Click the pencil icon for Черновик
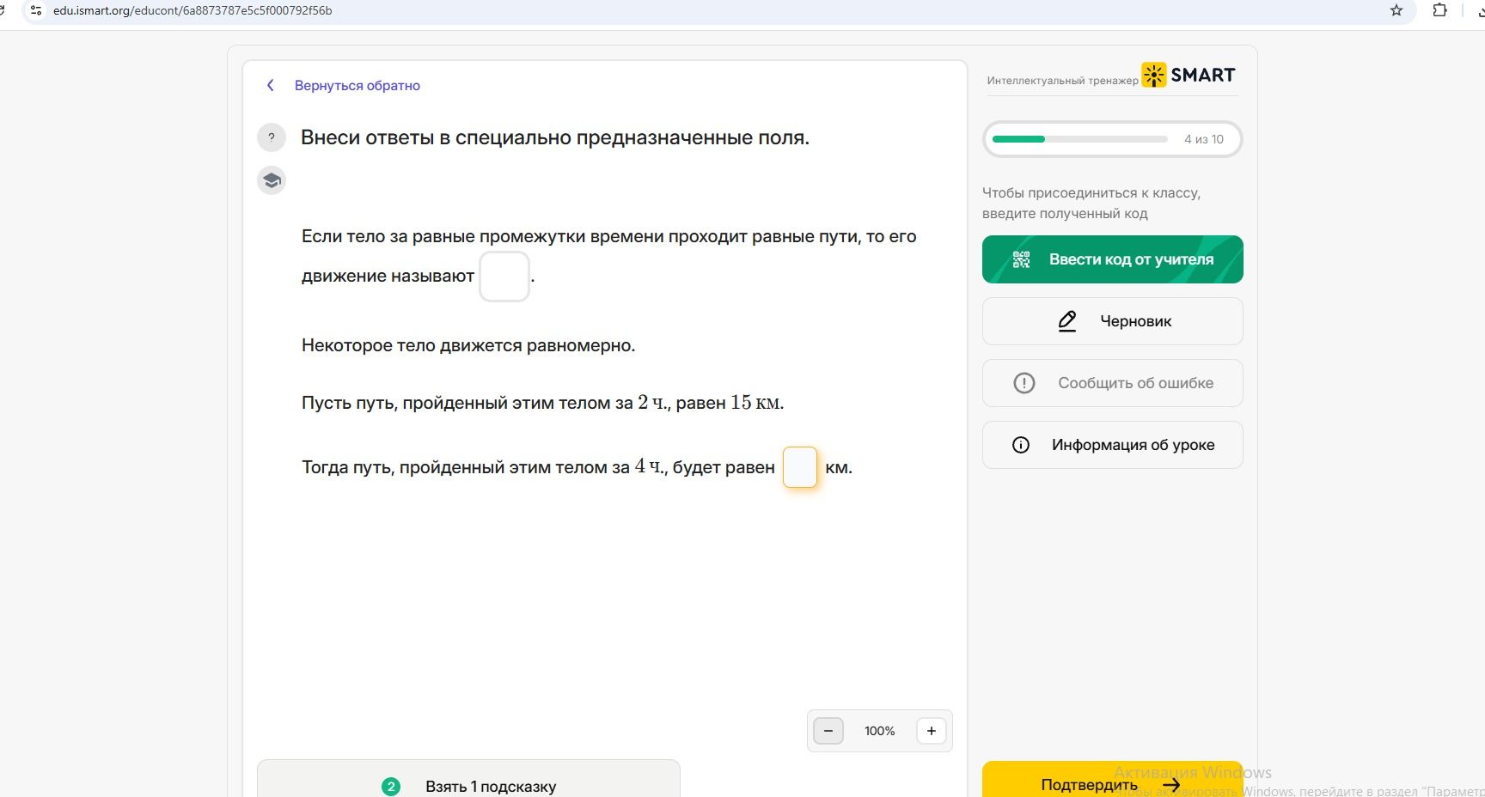The image size is (1485, 797). point(1067,321)
